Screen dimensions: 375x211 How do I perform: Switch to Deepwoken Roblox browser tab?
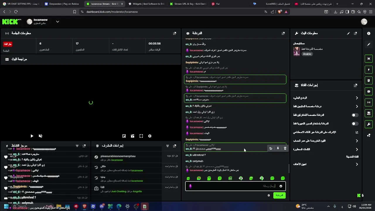point(62,4)
